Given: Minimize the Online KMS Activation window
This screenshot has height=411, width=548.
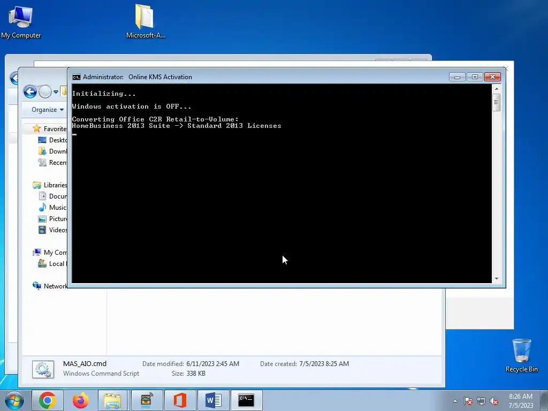Looking at the screenshot, I should [457, 77].
